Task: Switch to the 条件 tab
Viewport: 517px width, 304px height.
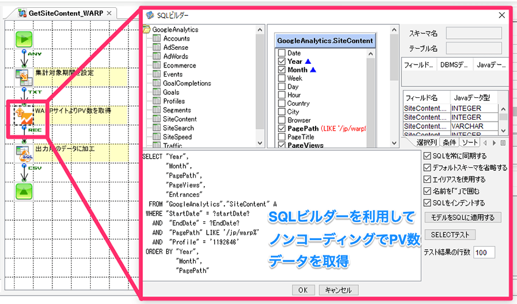Action: coord(449,142)
